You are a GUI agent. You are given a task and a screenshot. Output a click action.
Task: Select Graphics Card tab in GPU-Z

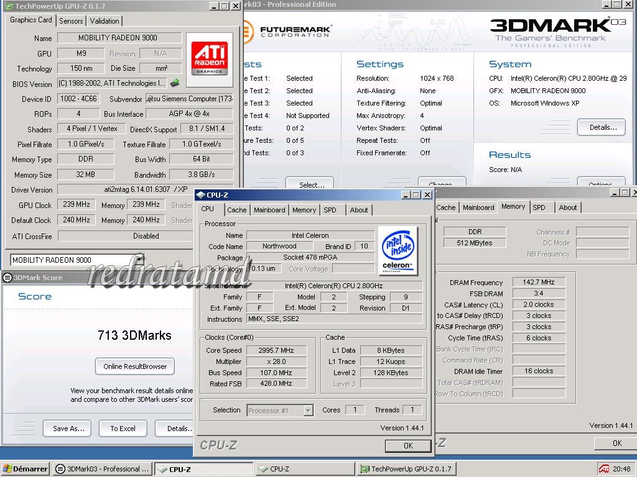(31, 20)
